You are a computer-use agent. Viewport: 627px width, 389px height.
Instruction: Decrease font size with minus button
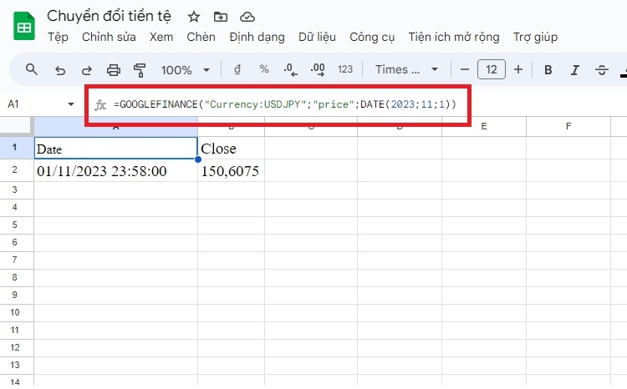(x=464, y=69)
